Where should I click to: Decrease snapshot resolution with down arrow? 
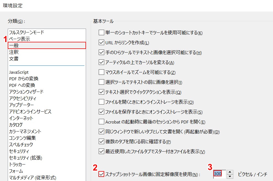click(x=230, y=176)
